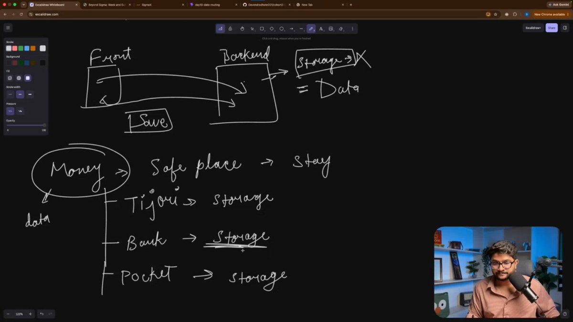
Task: Click the Excalidraw+ button
Action: pyautogui.click(x=533, y=28)
